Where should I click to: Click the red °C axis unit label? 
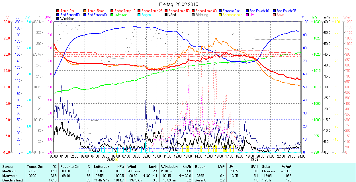tap(7, 17)
